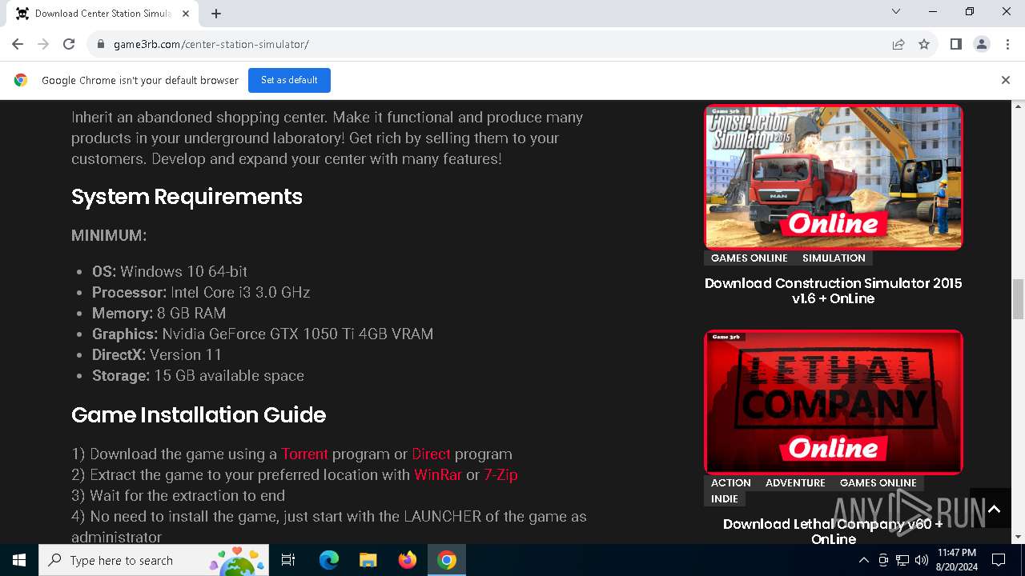Click the System Requirements heading

(x=187, y=197)
